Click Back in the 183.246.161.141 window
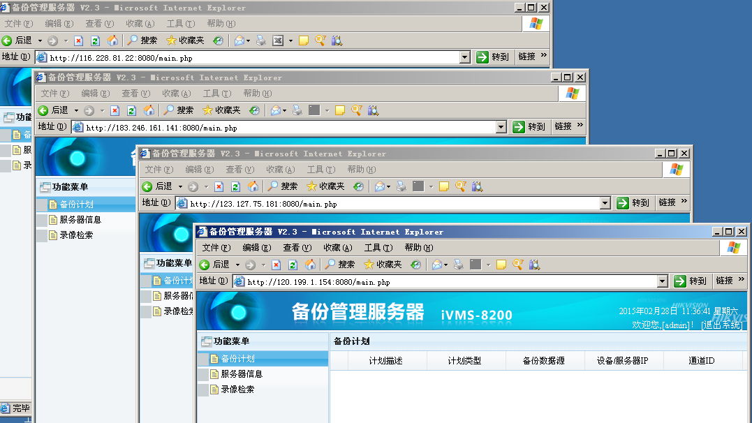752x423 pixels. [x=54, y=110]
